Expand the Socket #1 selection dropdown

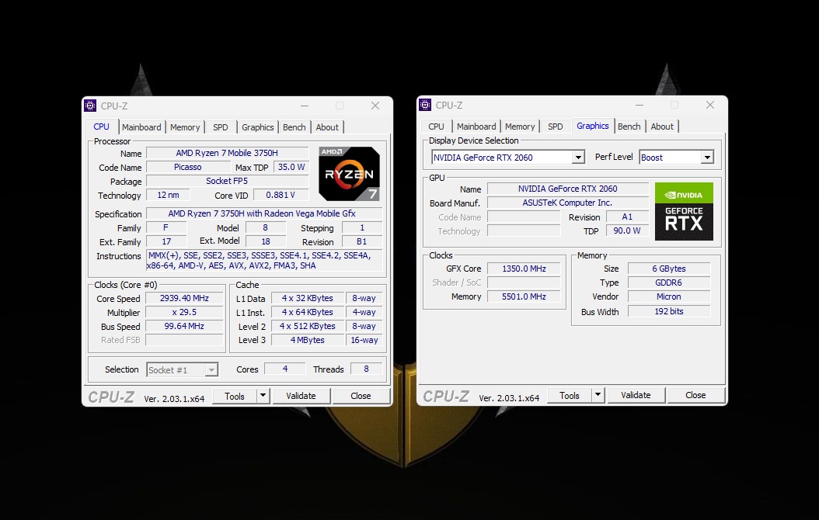pyautogui.click(x=211, y=370)
